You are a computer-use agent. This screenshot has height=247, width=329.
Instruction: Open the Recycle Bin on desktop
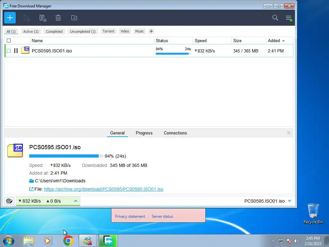[x=313, y=214]
